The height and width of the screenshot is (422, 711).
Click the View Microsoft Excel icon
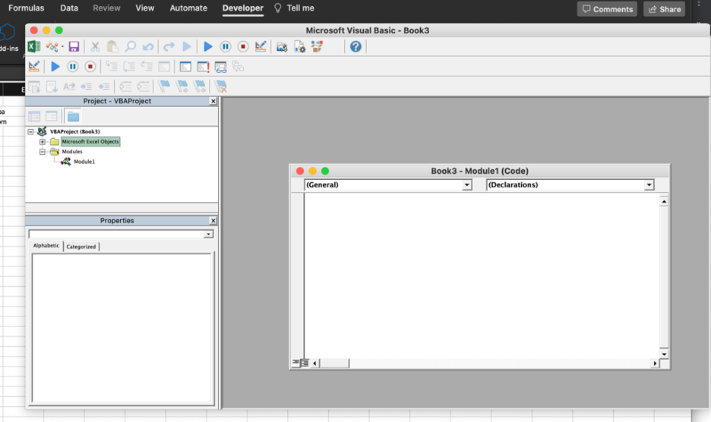(34, 46)
